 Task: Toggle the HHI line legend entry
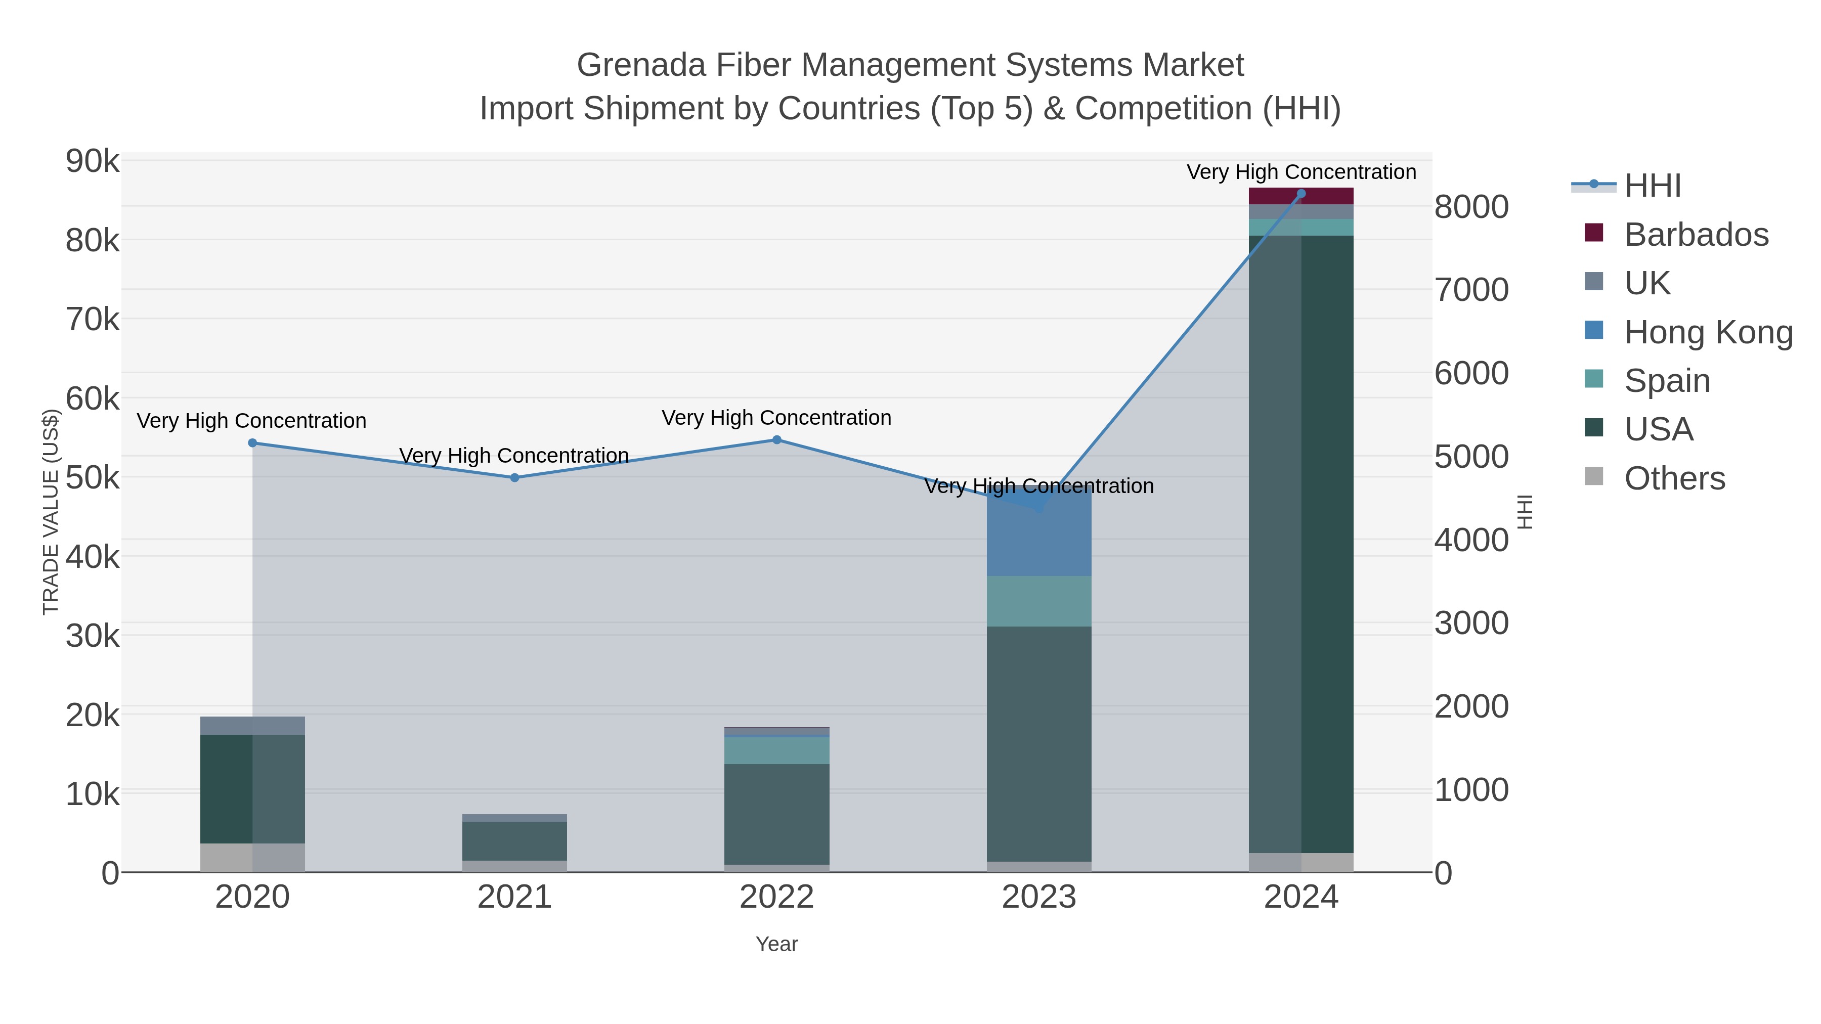1626,185
